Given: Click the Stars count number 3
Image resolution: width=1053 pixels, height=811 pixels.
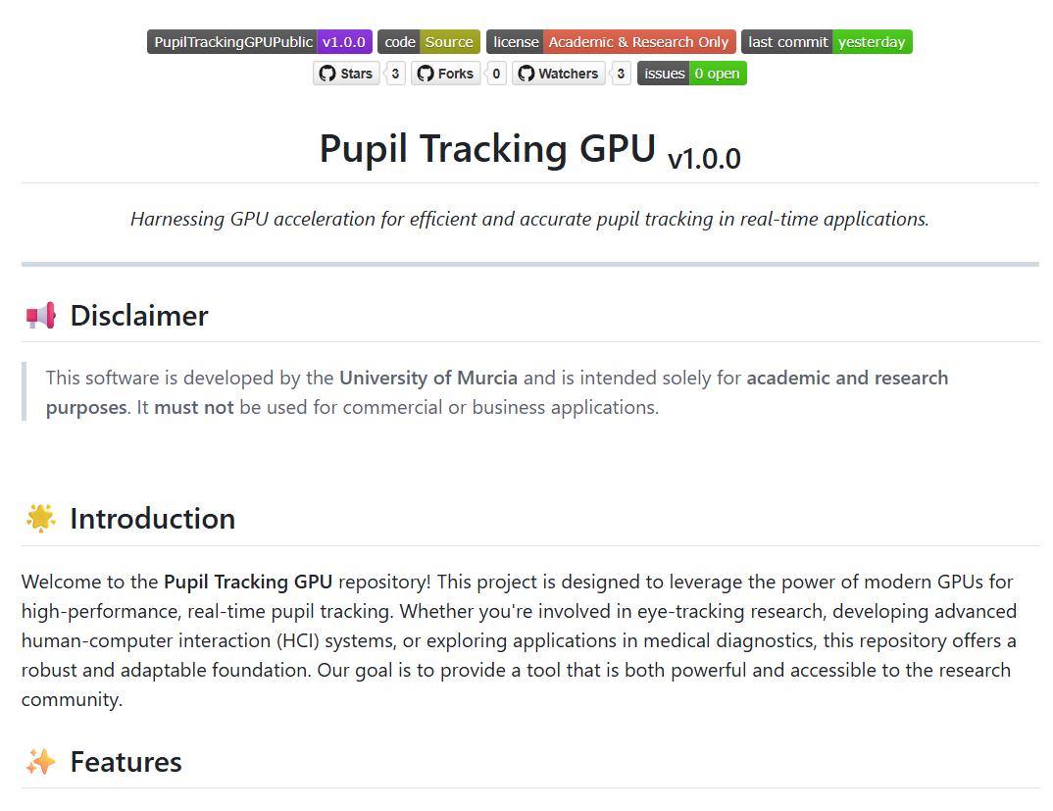Looking at the screenshot, I should pos(395,74).
